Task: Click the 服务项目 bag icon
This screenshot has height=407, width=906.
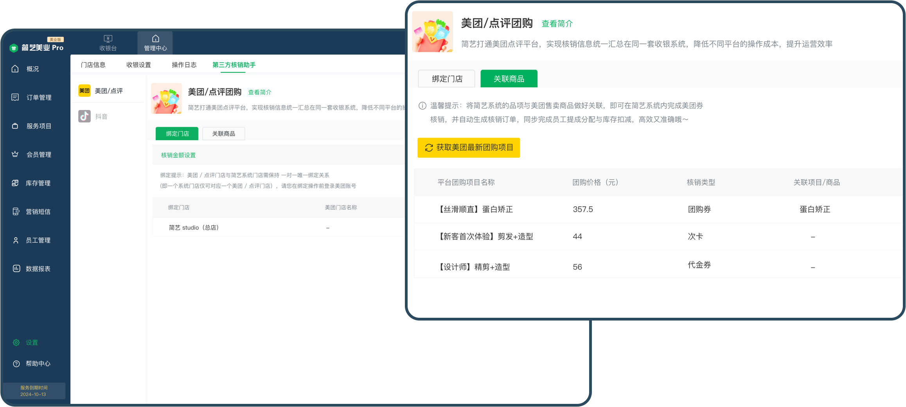Action: [15, 126]
